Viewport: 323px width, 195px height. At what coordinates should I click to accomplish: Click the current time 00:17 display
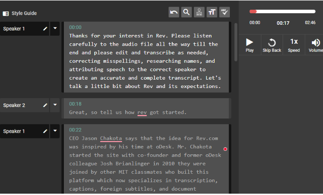click(283, 23)
